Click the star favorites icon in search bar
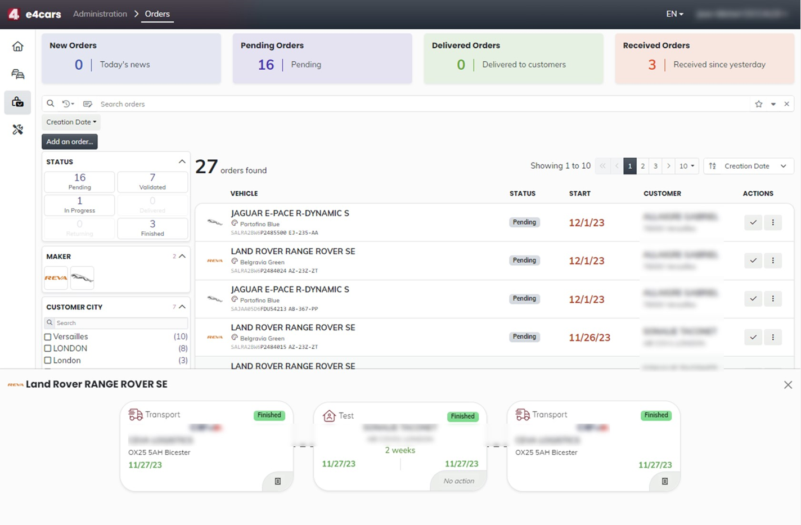This screenshot has height=525, width=801. [758, 104]
